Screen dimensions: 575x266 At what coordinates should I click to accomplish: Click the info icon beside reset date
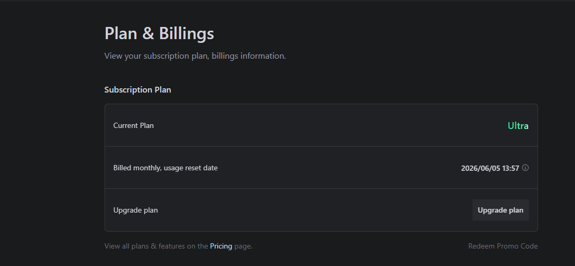pos(525,168)
